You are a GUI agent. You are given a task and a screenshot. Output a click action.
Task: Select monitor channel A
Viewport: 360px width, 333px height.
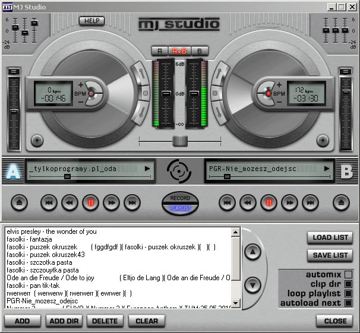[160, 51]
